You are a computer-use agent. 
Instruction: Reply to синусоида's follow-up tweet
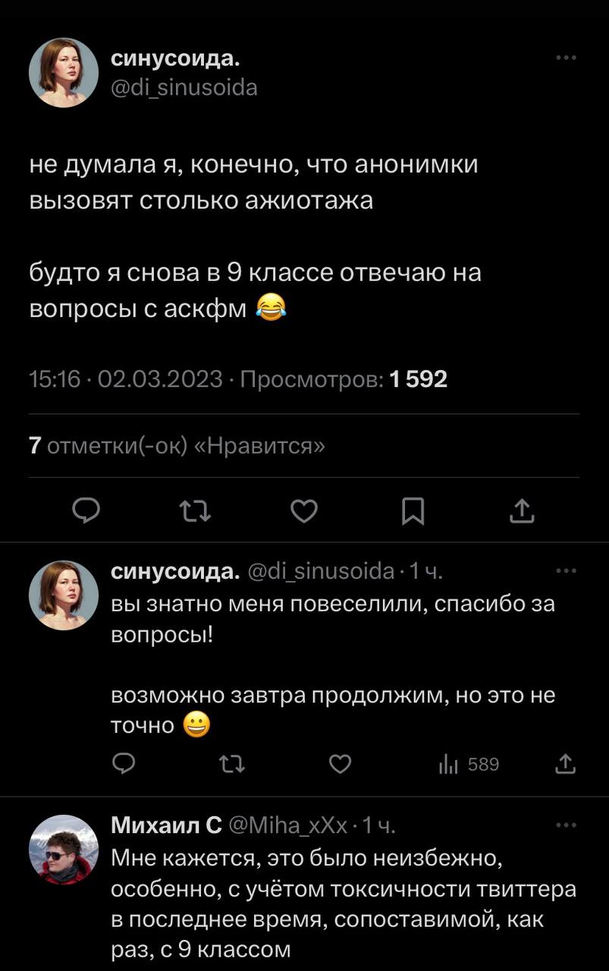(124, 765)
